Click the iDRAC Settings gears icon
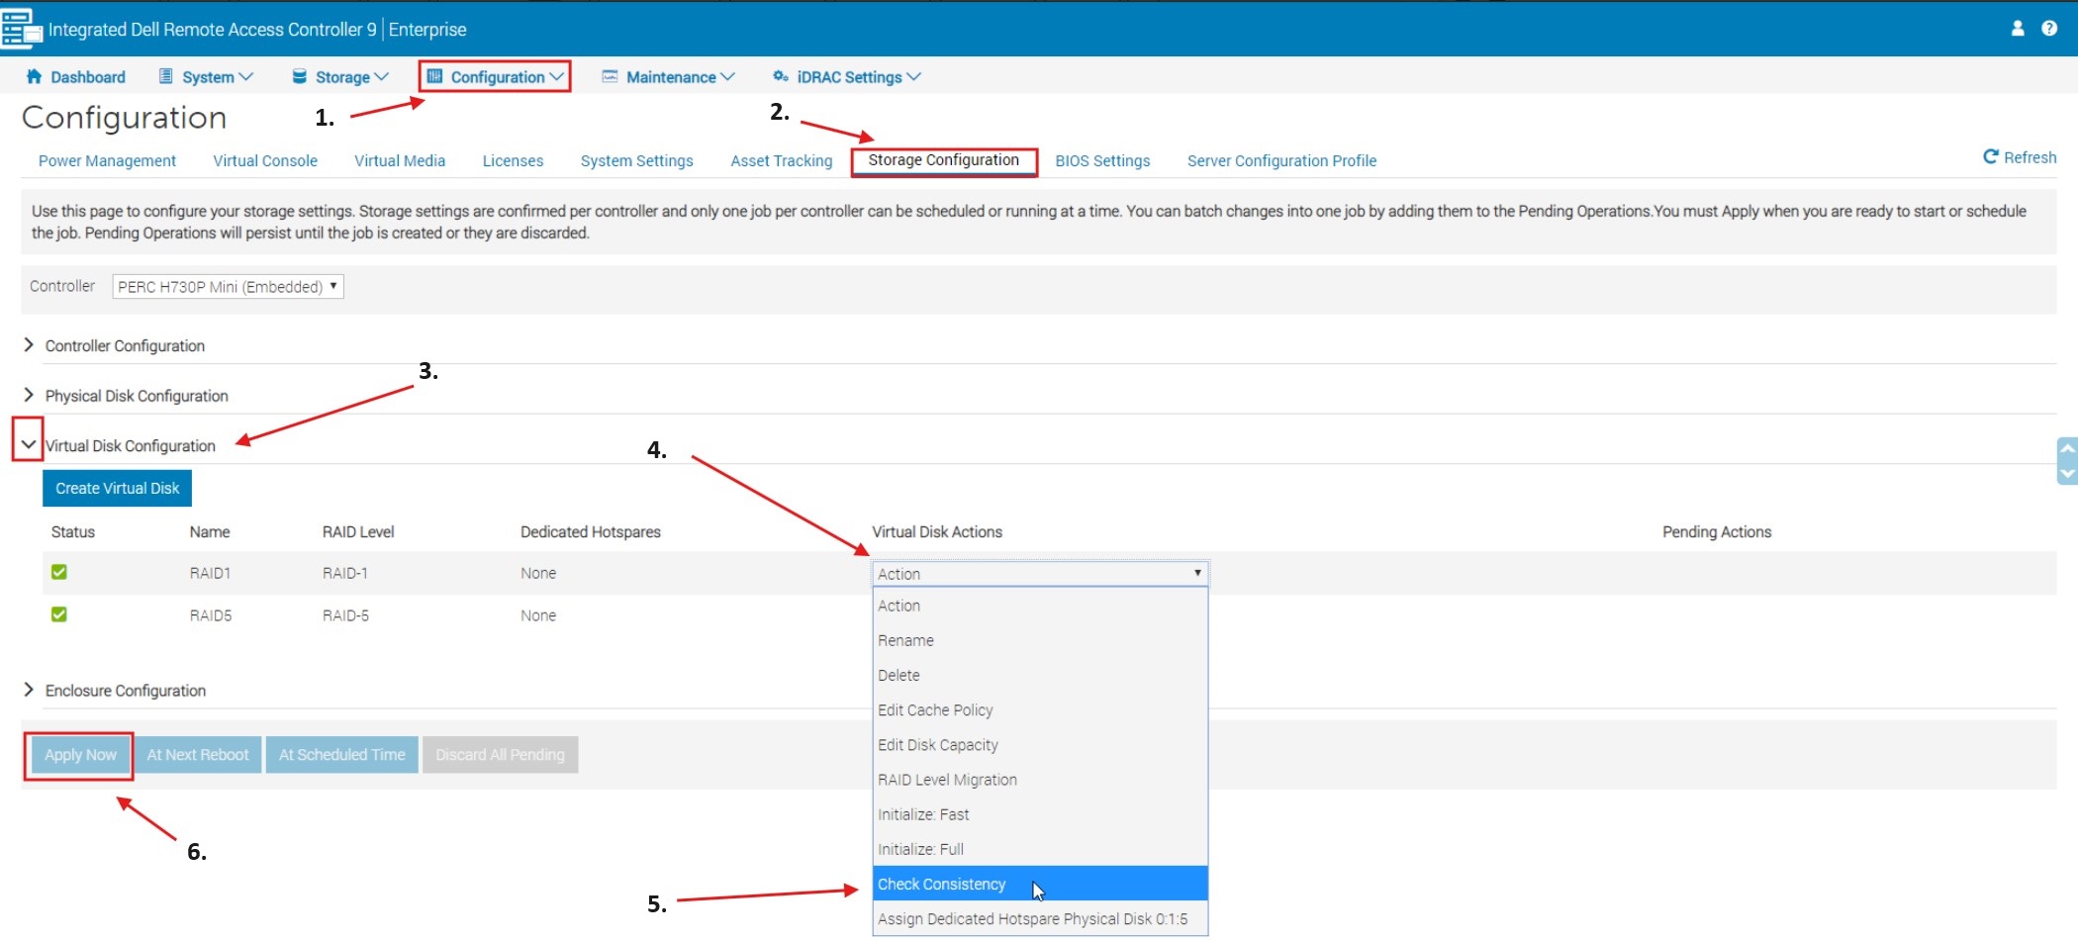This screenshot has height=941, width=2078. click(781, 76)
